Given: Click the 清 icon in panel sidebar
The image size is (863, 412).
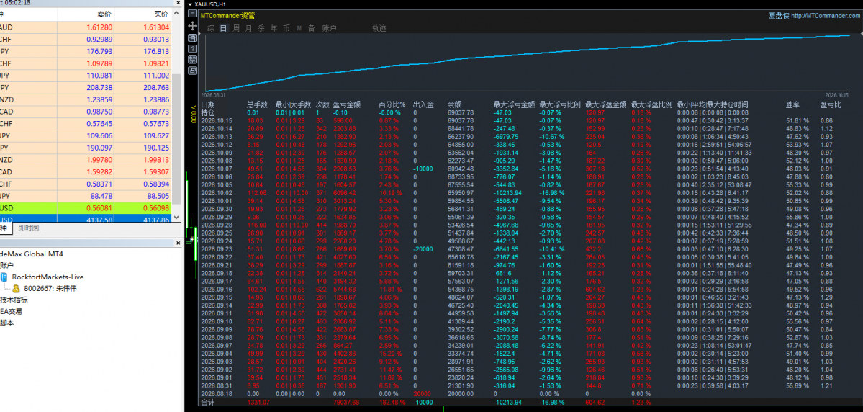Looking at the screenshot, I should click(x=193, y=38).
